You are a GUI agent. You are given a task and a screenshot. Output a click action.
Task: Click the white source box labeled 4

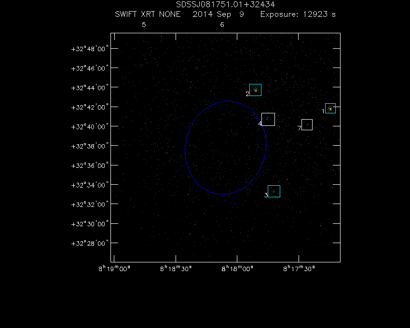tap(268, 119)
